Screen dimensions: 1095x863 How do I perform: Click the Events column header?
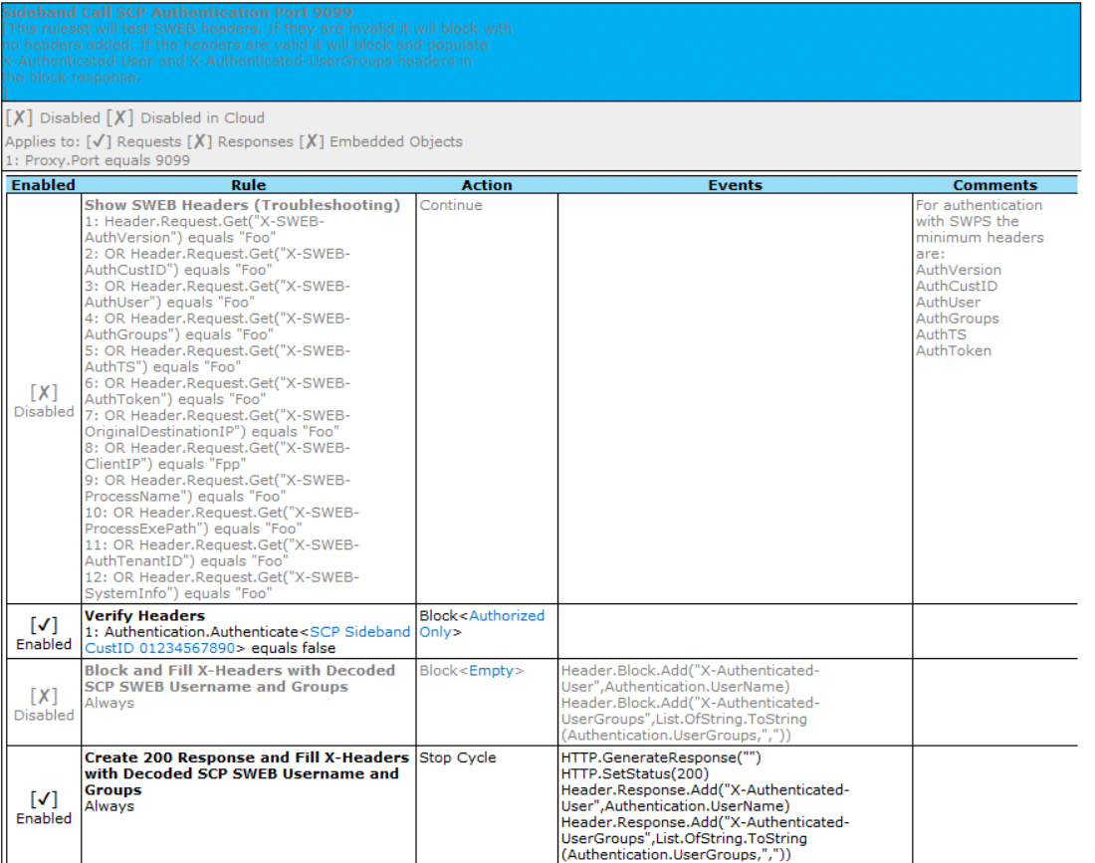pos(735,185)
